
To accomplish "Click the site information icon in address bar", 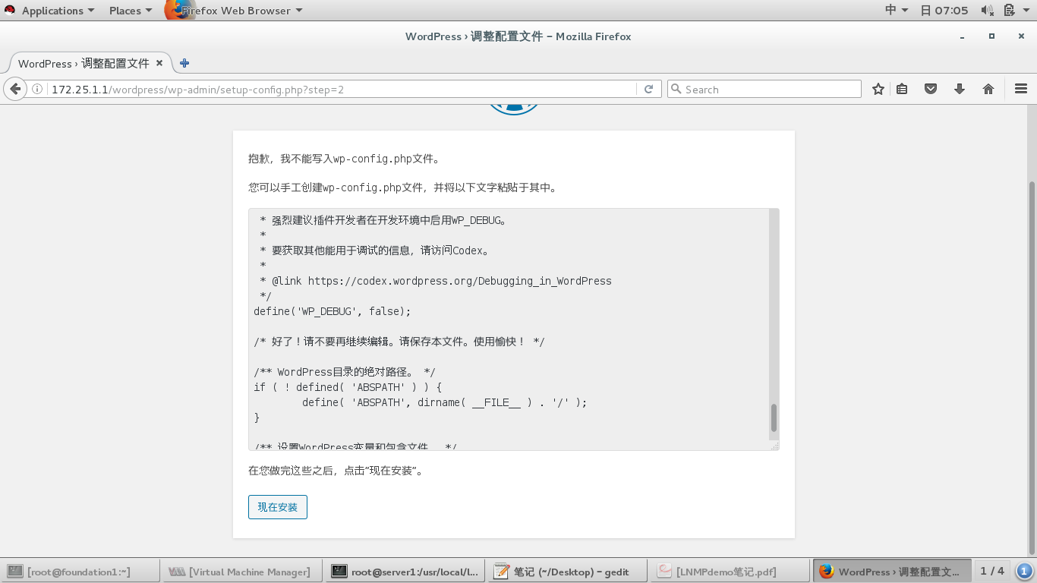I will [x=37, y=88].
